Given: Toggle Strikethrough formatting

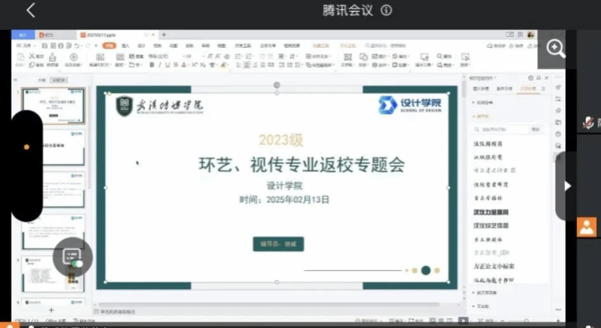Looking at the screenshot, I should 175,64.
